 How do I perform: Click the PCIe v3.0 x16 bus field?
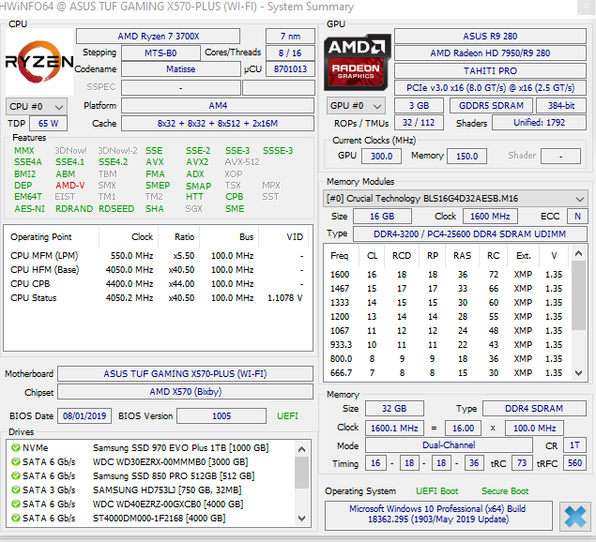click(490, 88)
